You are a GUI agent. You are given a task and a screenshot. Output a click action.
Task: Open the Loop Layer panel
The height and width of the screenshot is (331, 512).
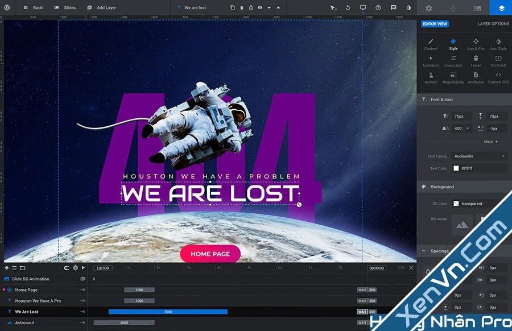453,61
